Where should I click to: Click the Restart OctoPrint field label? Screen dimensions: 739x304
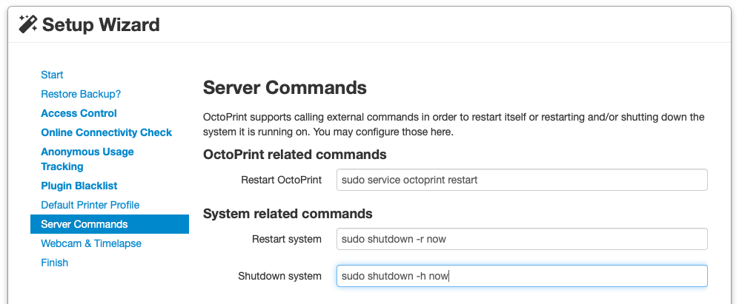coord(281,180)
